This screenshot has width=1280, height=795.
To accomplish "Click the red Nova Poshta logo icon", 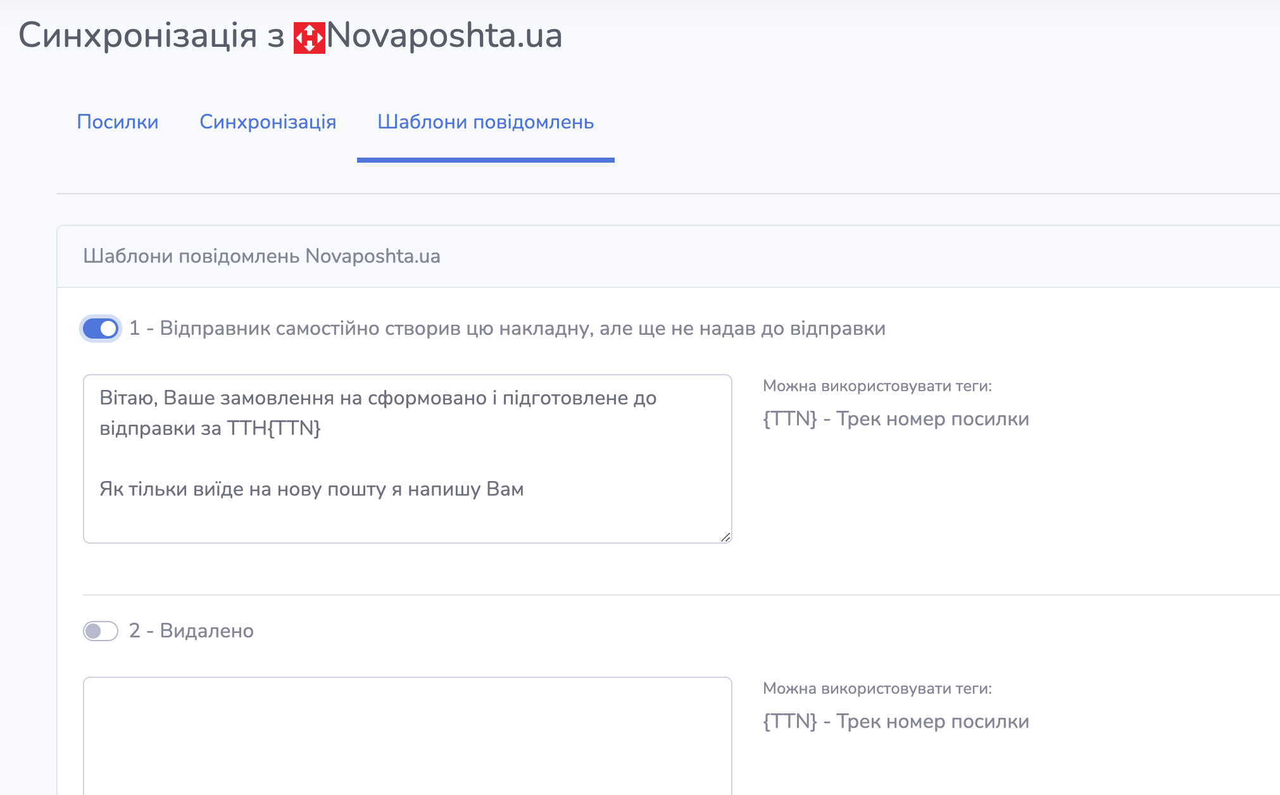I will pyautogui.click(x=309, y=37).
